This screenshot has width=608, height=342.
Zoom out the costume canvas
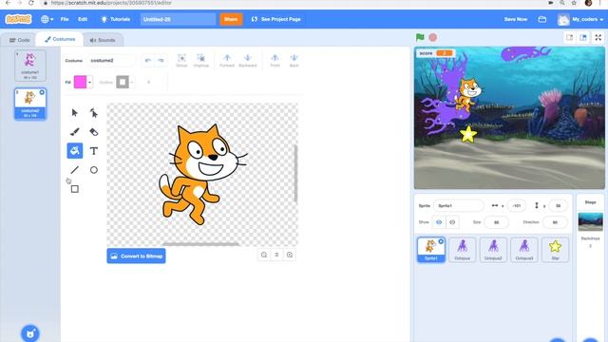[x=264, y=255]
